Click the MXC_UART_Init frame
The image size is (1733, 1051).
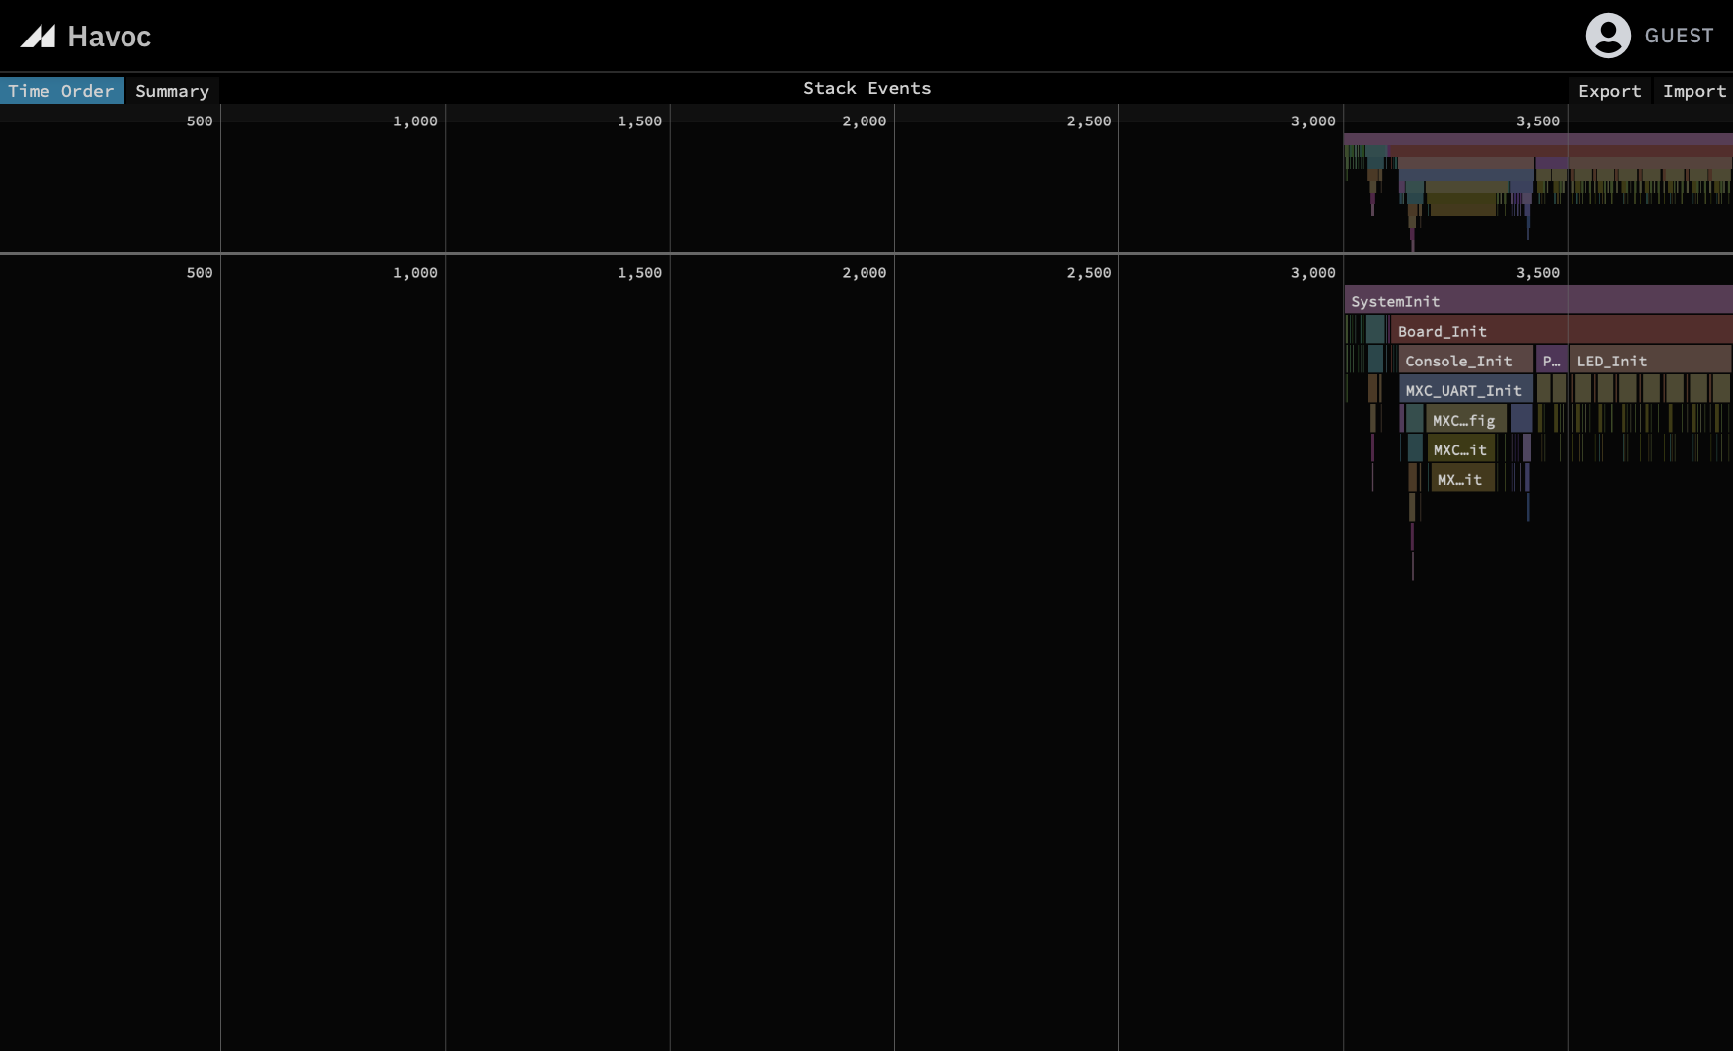click(x=1463, y=389)
